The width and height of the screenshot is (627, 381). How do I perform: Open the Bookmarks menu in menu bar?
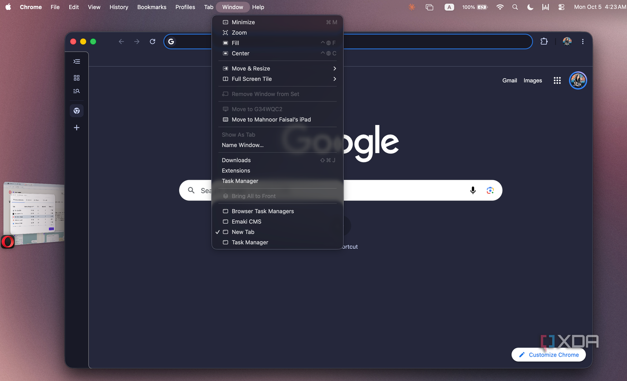coord(152,7)
